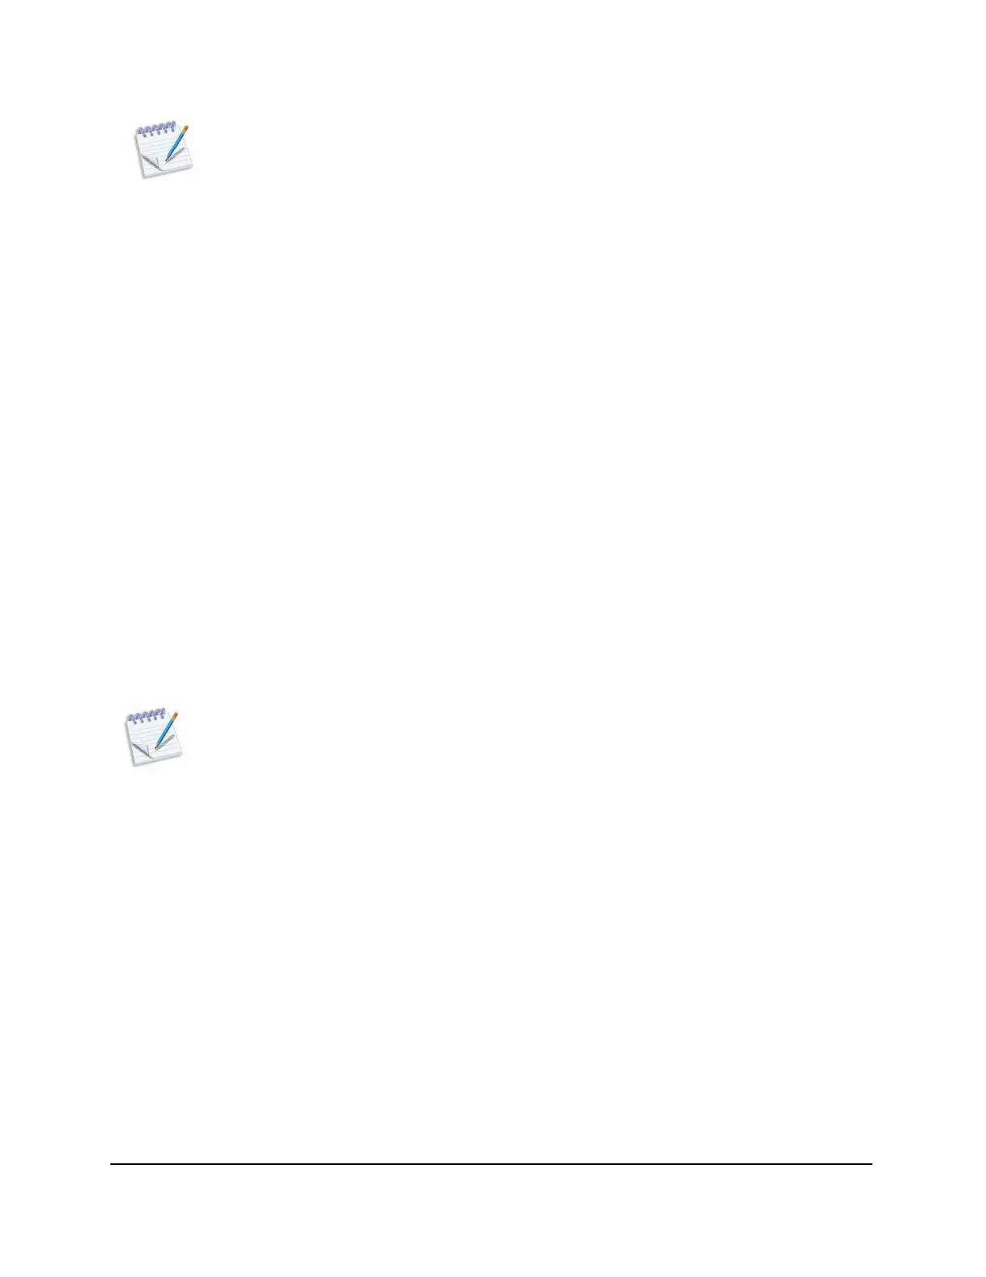The height and width of the screenshot is (1277, 986).
Task: Select the blue pencil on the lower note icon
Action: tap(166, 729)
